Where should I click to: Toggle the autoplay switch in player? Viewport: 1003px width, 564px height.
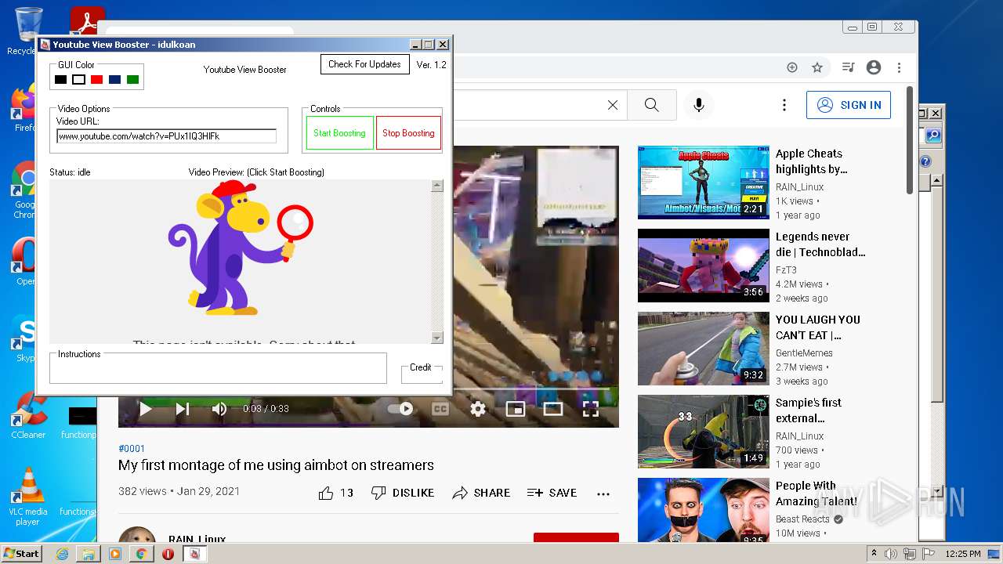(401, 408)
